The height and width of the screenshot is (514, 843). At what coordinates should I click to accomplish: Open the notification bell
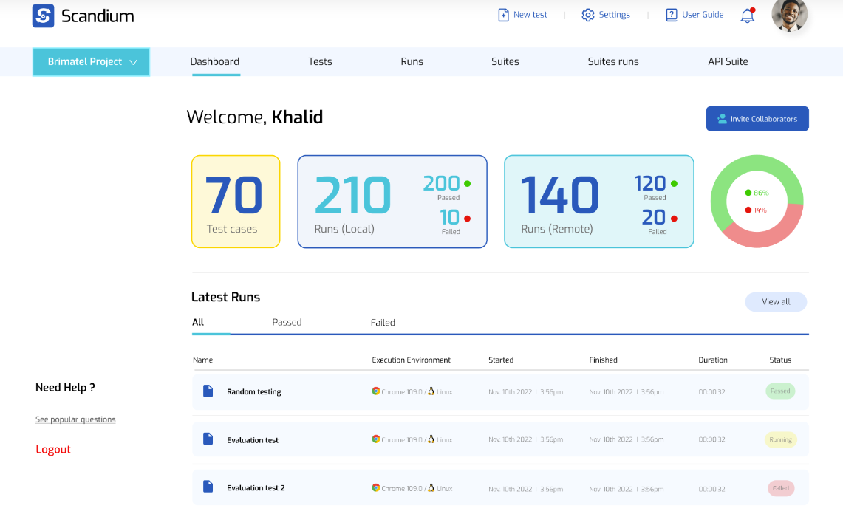[x=747, y=16]
